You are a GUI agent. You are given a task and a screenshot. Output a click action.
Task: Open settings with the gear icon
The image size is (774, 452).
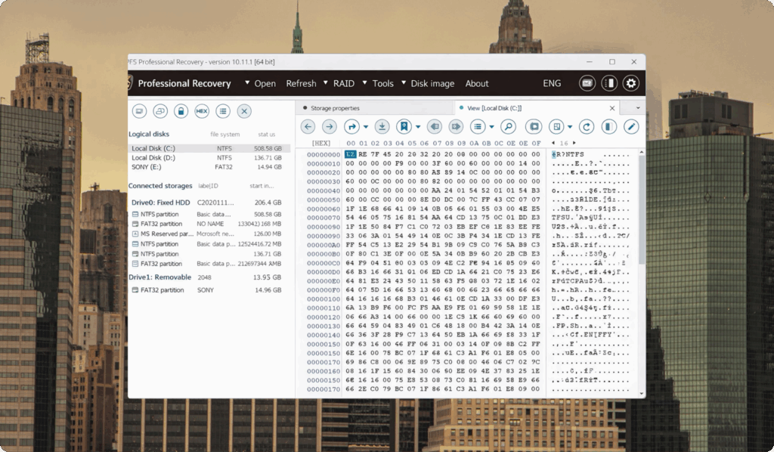coord(631,83)
